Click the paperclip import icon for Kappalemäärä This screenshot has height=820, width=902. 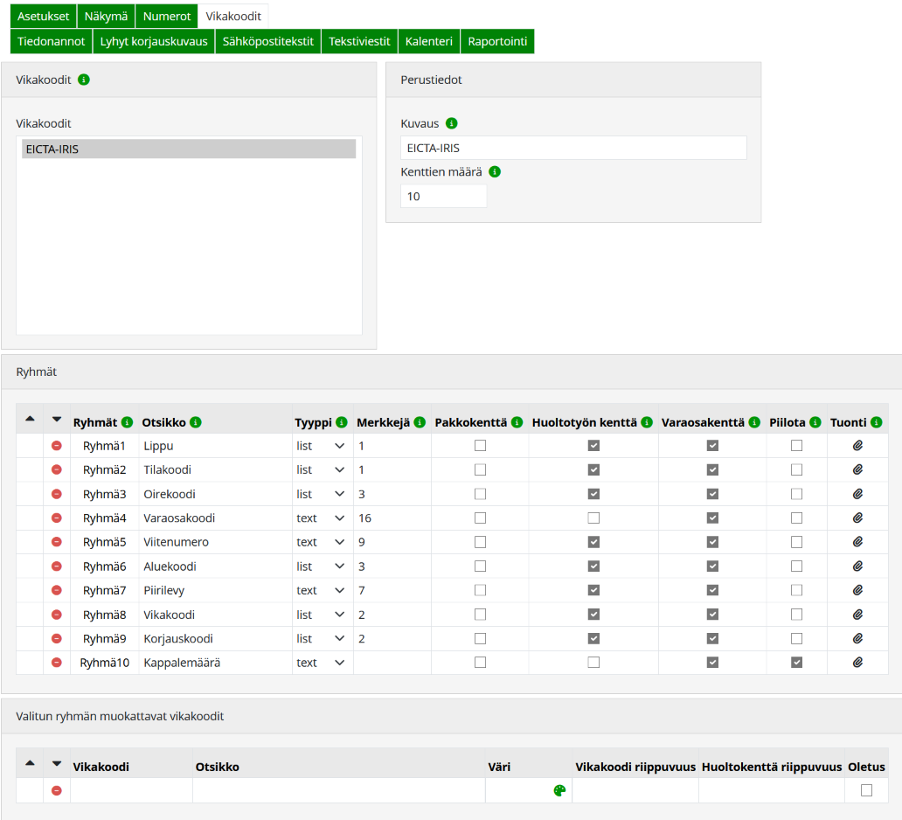coord(857,663)
